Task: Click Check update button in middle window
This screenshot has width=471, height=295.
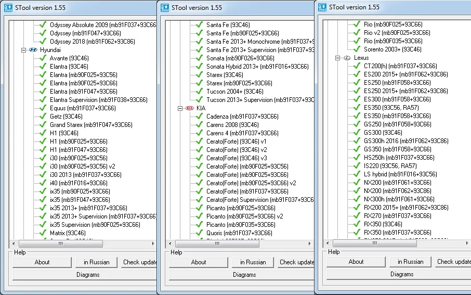Action: pos(296,262)
